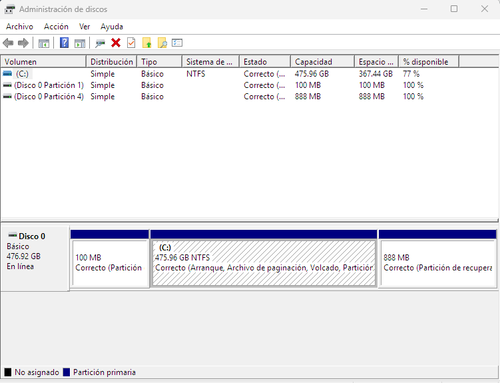Image resolution: width=500 pixels, height=383 pixels.
Task: Open the Archivo menu
Action: (19, 27)
